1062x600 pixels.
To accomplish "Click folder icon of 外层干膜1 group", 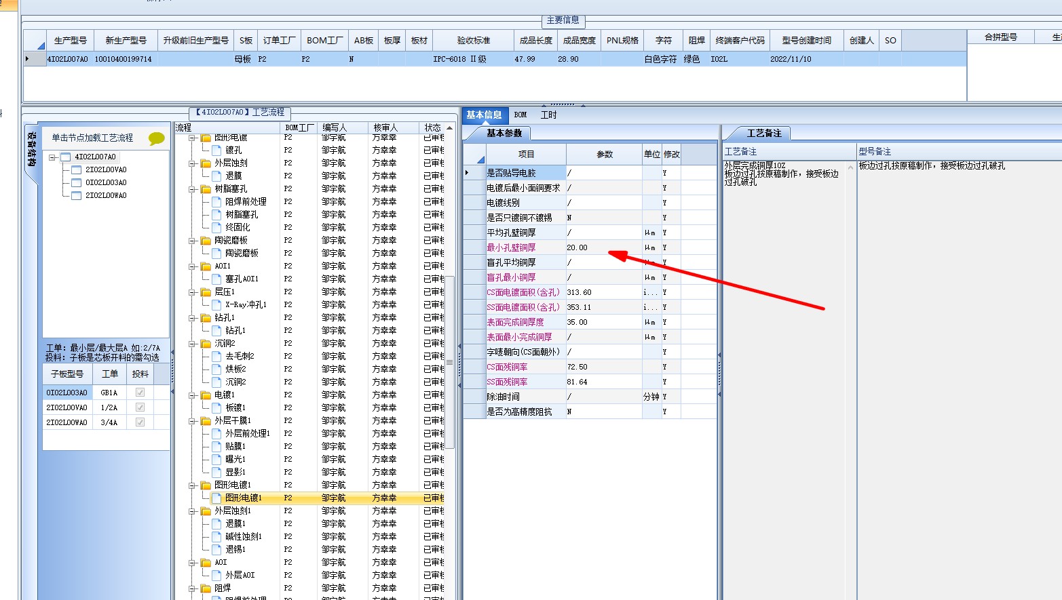I will coord(206,421).
